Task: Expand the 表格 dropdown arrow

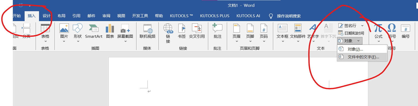Action: click(46, 41)
